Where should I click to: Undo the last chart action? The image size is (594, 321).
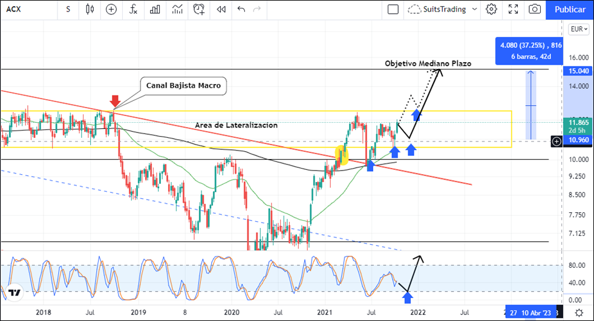[x=241, y=9]
